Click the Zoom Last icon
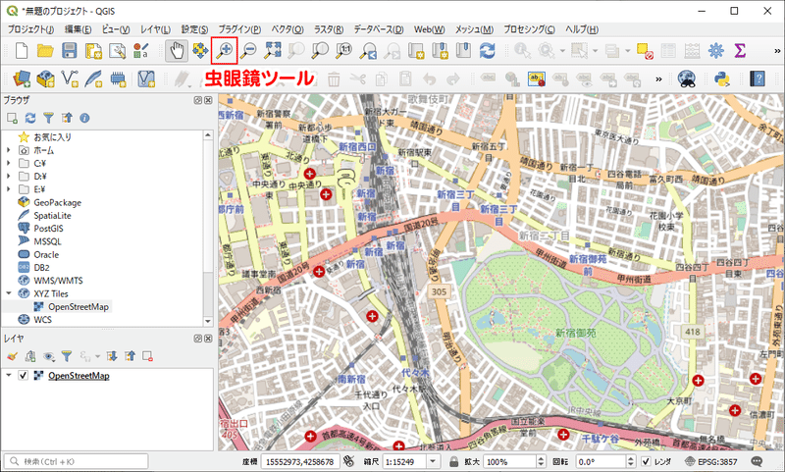 coord(369,50)
